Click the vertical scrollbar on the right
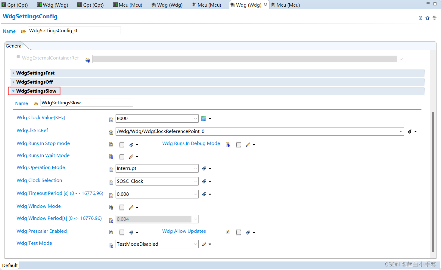441x270 pixels. coord(433,182)
